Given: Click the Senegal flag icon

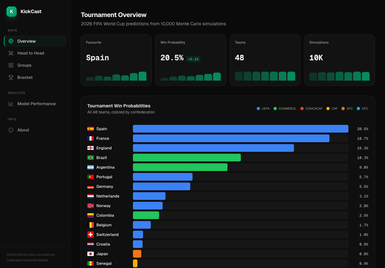Looking at the screenshot, I should tap(91, 263).
